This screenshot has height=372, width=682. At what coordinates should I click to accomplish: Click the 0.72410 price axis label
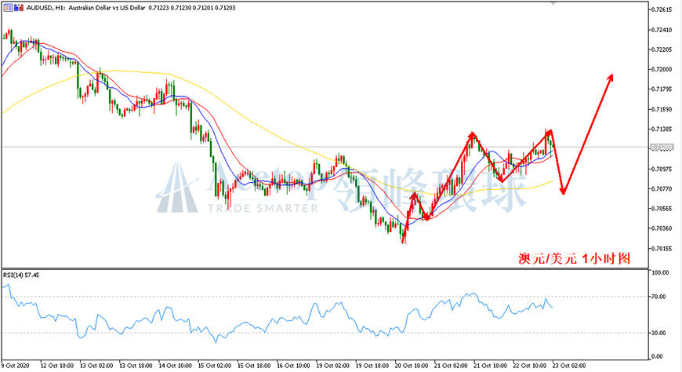pos(662,30)
